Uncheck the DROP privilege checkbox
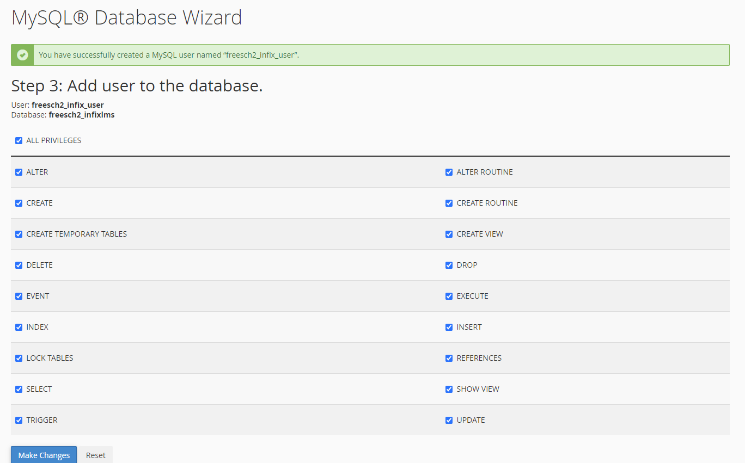The image size is (745, 463). pyautogui.click(x=449, y=266)
